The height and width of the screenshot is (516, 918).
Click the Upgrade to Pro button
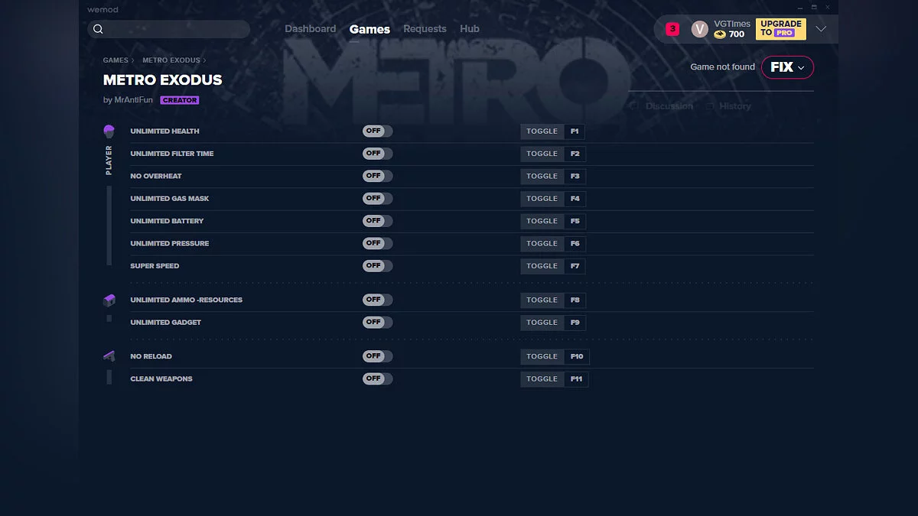coord(780,29)
